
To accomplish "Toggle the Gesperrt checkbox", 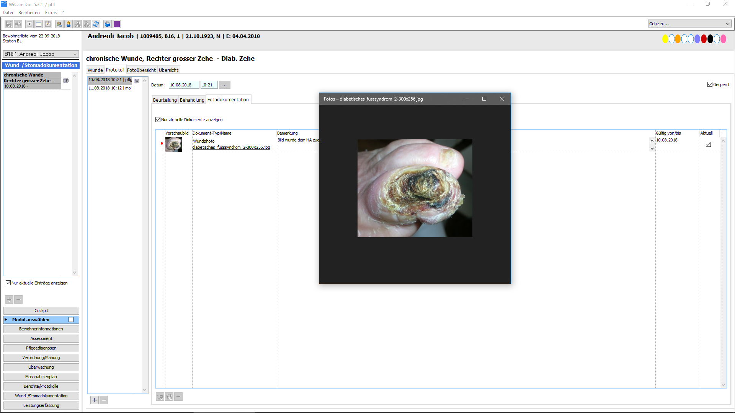I will 710,85.
